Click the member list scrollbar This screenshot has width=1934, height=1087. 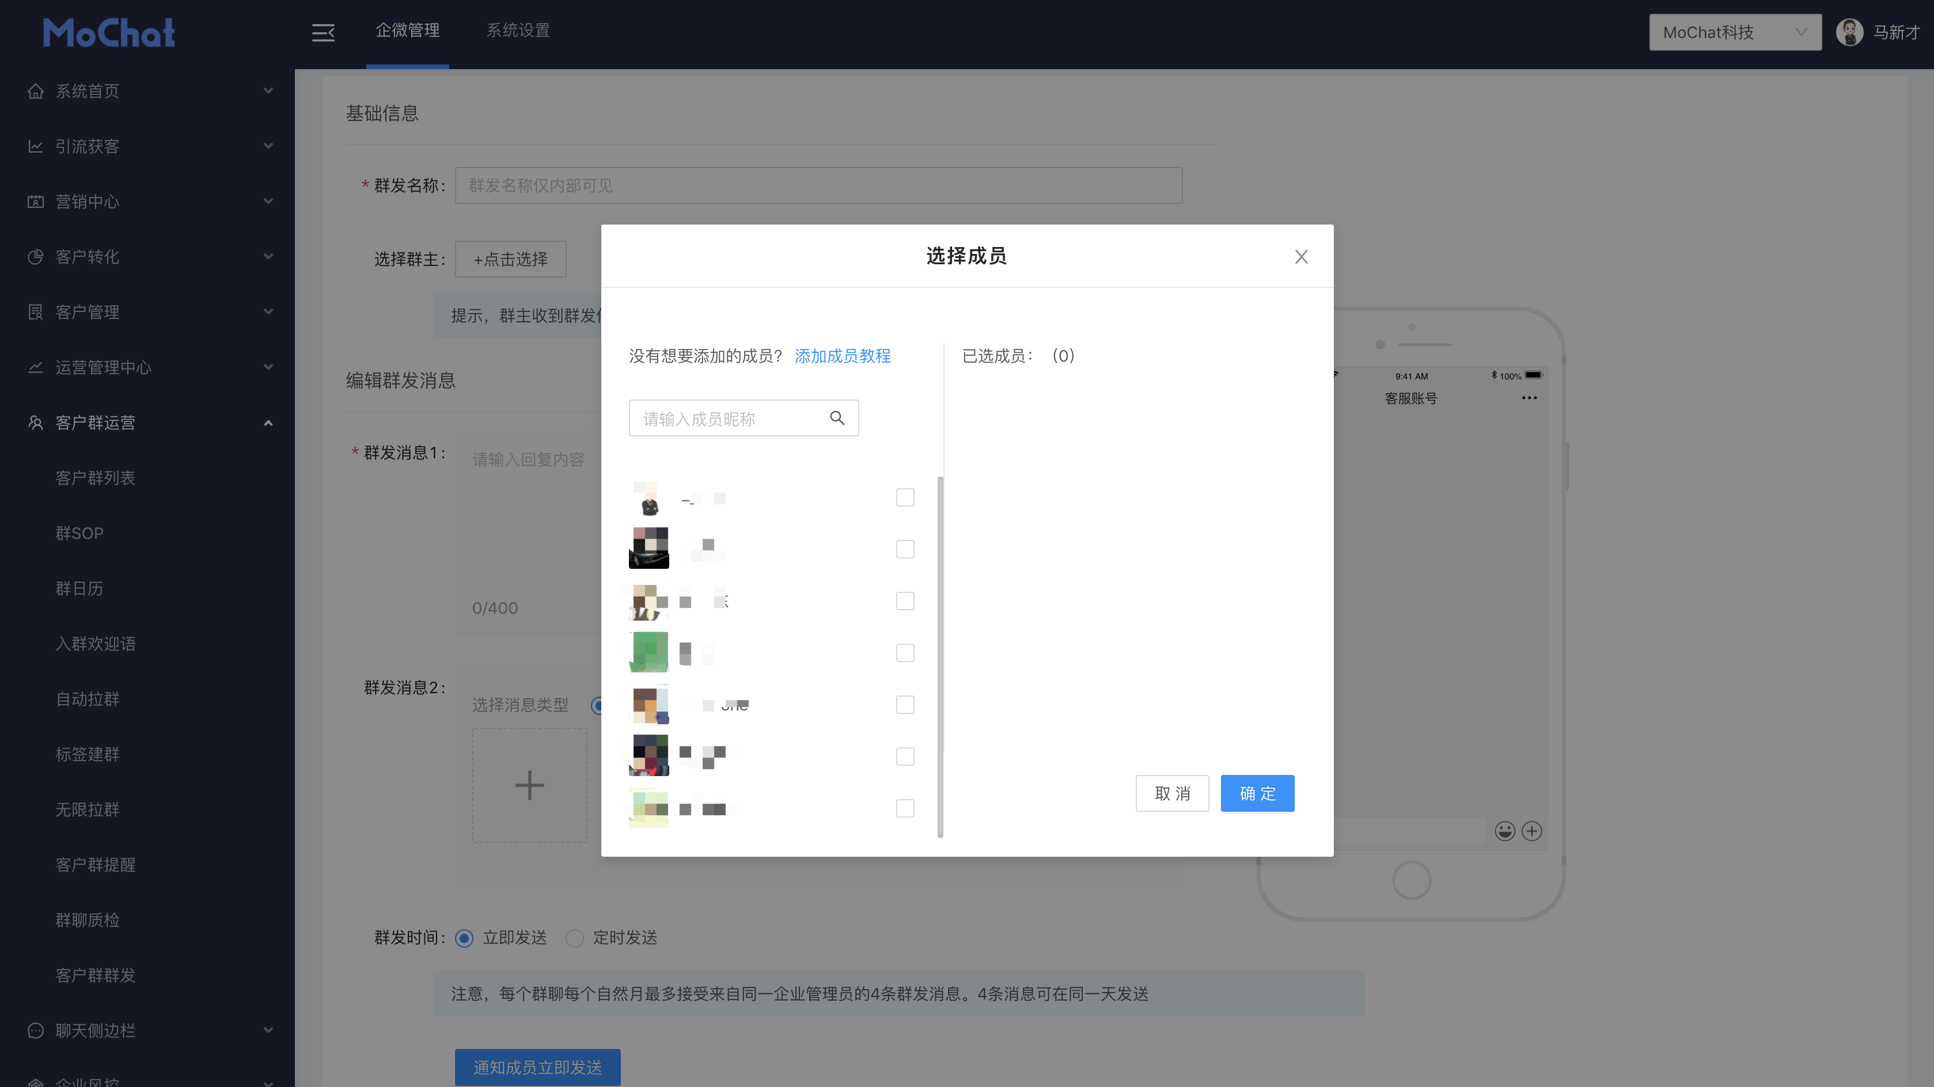[x=940, y=657]
